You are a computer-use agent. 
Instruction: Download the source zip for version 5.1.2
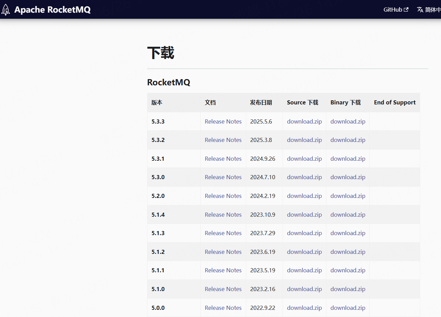pos(304,251)
